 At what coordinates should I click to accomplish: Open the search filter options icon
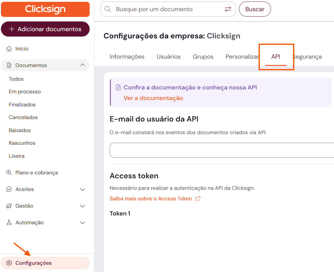click(x=228, y=9)
